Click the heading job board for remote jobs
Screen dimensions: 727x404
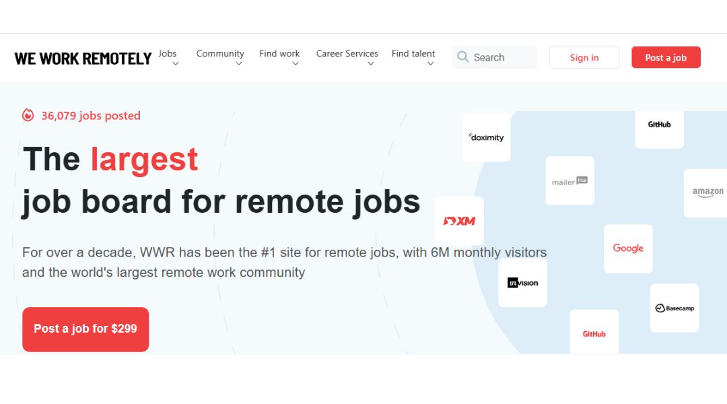(221, 202)
